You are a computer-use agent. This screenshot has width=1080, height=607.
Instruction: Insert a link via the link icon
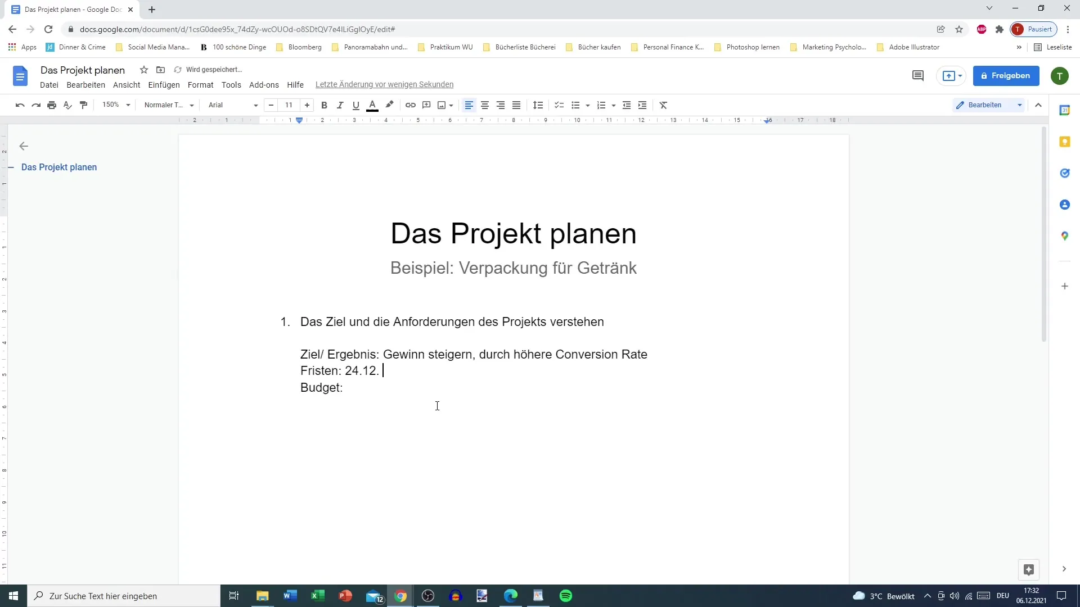[411, 105]
